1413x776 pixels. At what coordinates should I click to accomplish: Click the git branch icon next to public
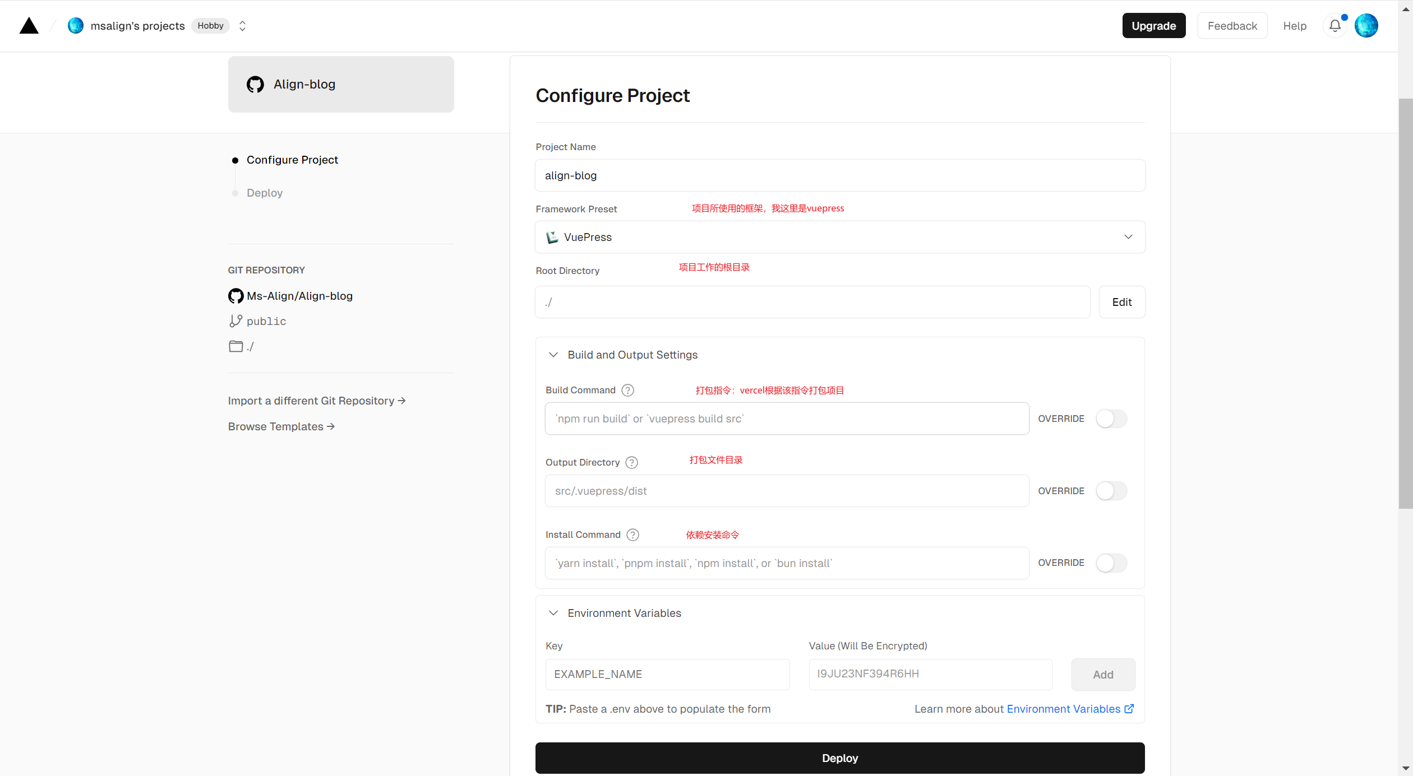235,321
